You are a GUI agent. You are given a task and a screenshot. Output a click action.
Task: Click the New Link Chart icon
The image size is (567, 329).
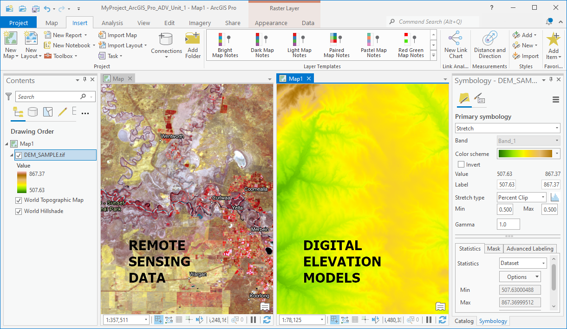[x=456, y=38]
